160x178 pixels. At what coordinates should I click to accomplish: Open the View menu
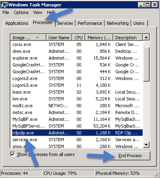pyautogui.click(x=38, y=12)
